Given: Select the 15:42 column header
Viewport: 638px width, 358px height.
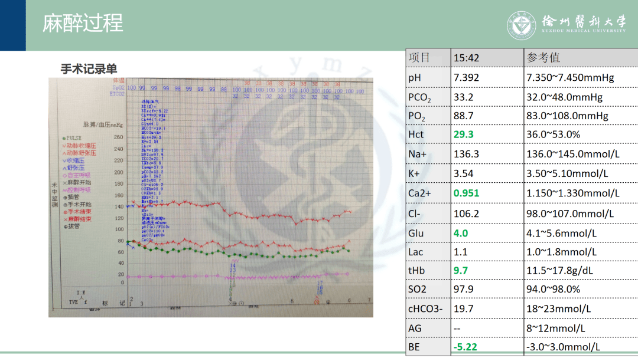Looking at the screenshot, I should 467,58.
